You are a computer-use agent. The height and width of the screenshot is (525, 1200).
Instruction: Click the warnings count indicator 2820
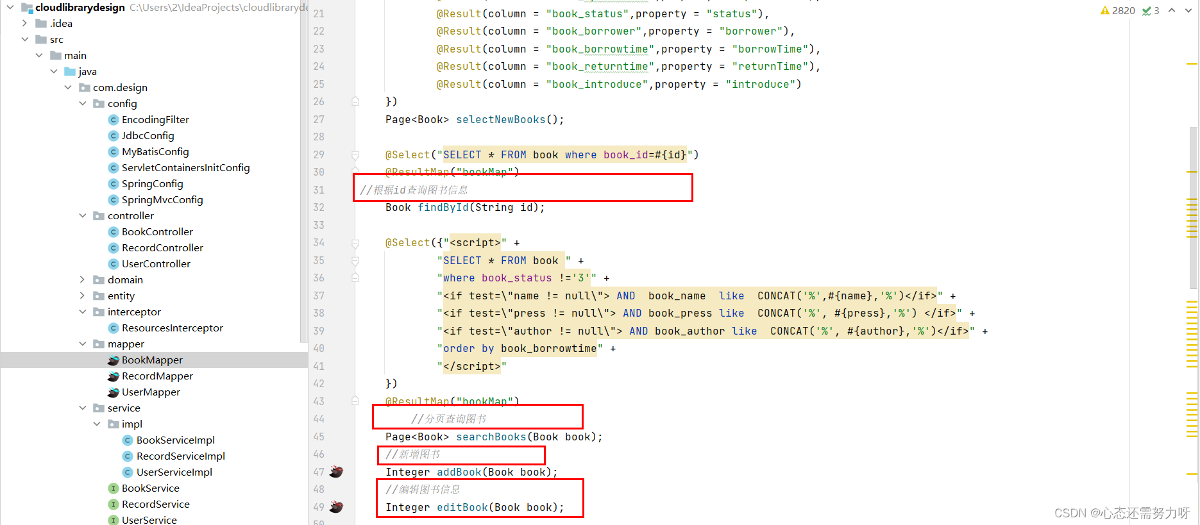coord(1118,10)
